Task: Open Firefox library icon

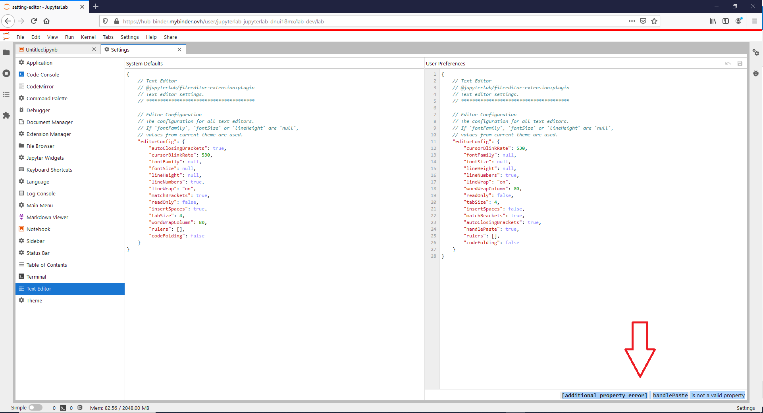Action: tap(713, 21)
